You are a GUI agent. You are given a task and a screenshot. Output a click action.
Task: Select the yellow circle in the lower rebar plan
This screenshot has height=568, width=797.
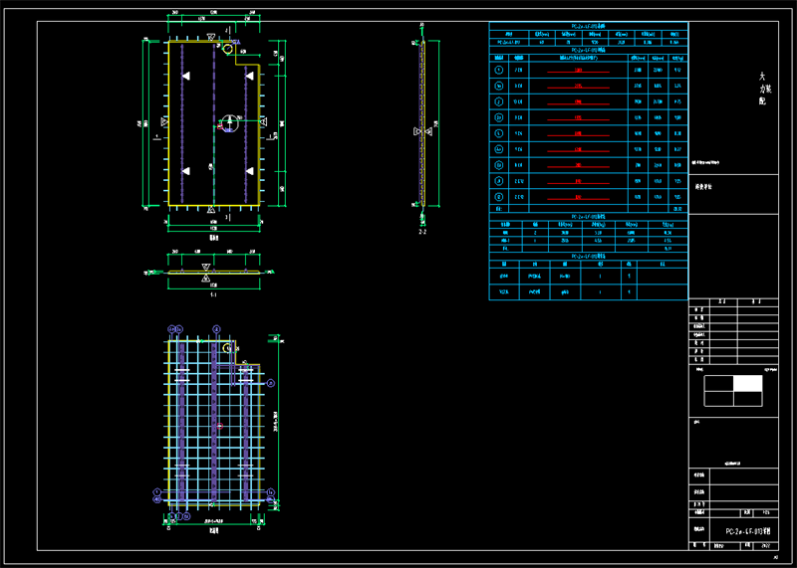228,348
